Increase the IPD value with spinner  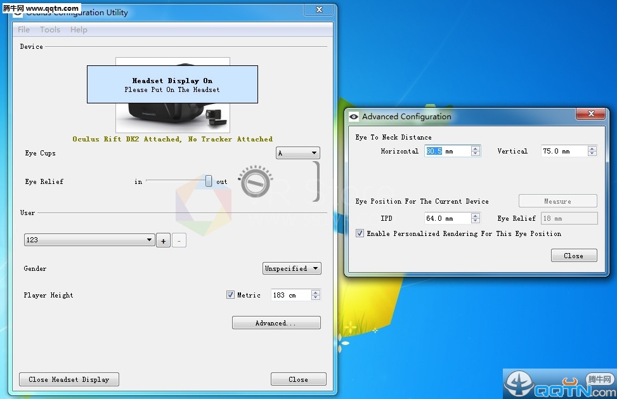476,216
